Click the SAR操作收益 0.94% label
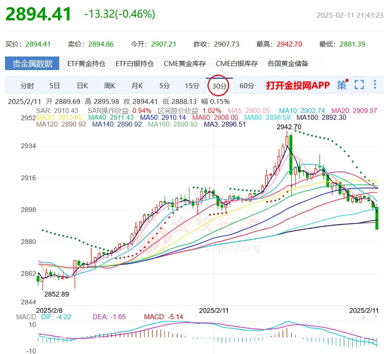The height and width of the screenshot is (354, 391). tap(119, 110)
